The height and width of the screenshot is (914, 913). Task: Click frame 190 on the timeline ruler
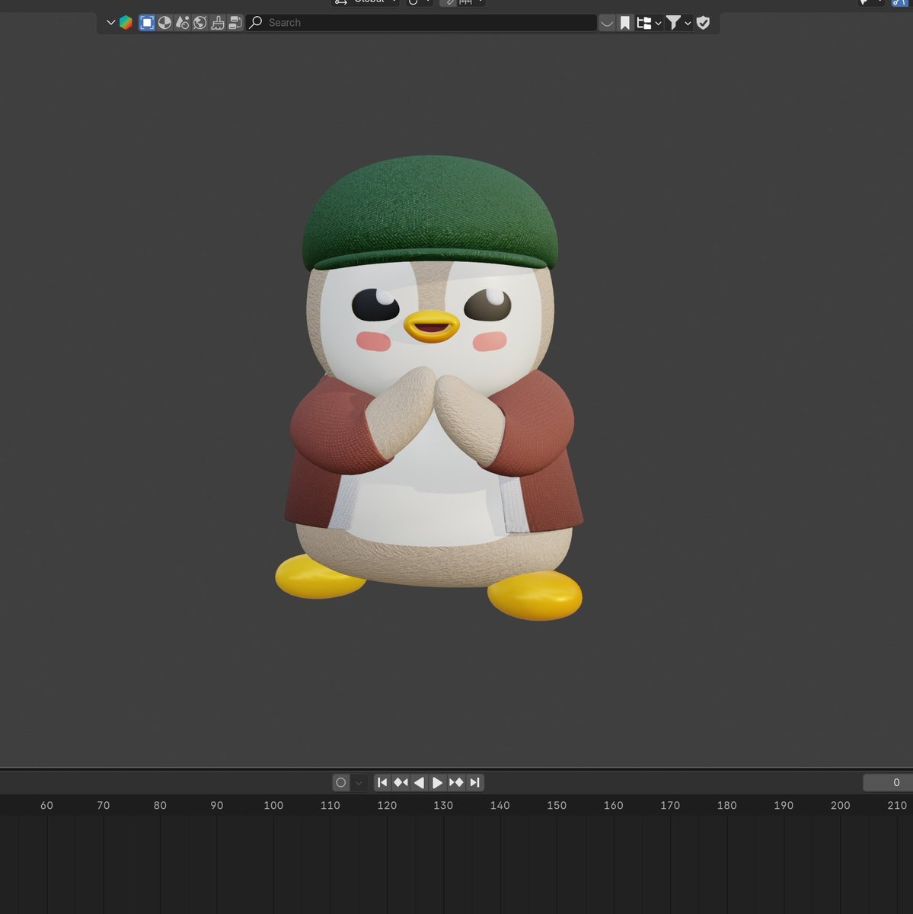pyautogui.click(x=784, y=805)
